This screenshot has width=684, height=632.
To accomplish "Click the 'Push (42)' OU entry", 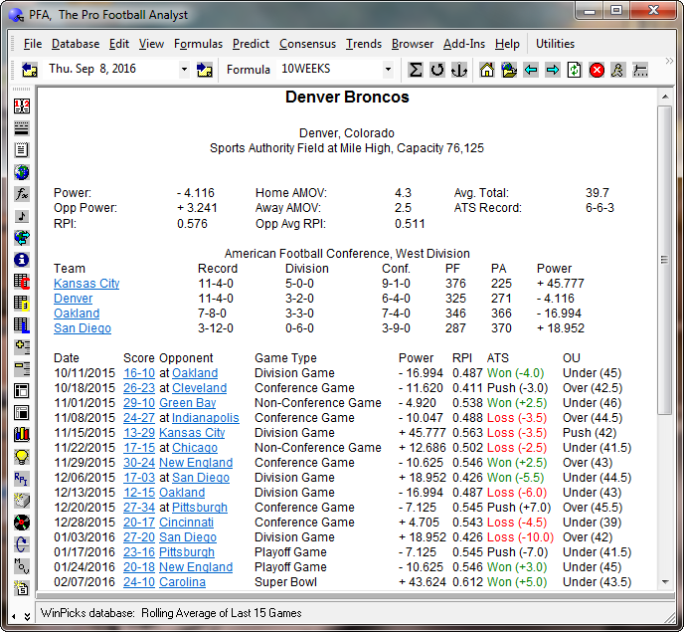I will pos(590,433).
